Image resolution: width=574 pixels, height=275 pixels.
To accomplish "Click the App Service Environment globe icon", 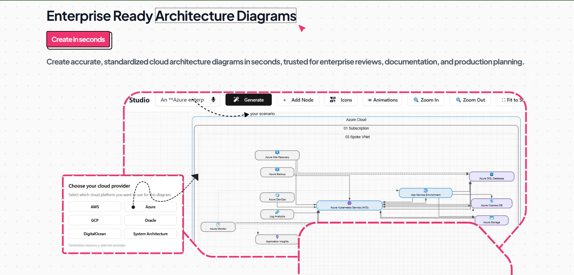I will pos(426,191).
